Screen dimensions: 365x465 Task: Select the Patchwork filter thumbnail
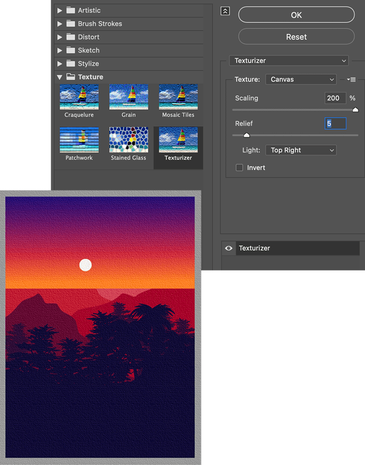point(79,140)
